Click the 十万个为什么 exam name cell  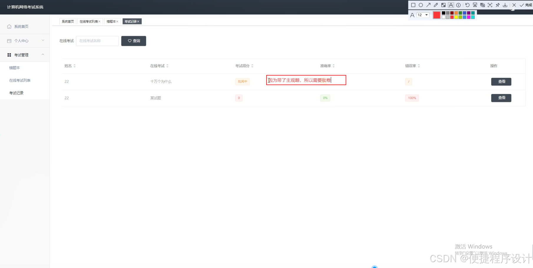coord(161,81)
